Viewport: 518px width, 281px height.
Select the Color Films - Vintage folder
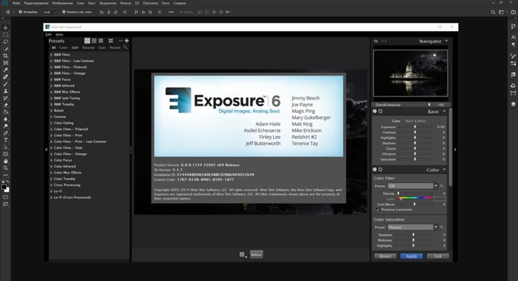pos(71,154)
